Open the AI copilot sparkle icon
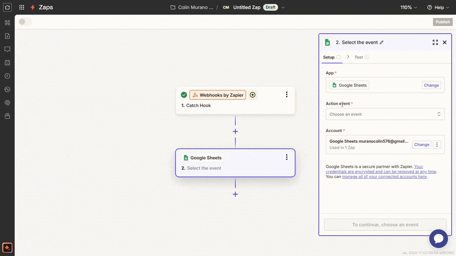Image resolution: width=456 pixels, height=256 pixels. [x=7, y=248]
